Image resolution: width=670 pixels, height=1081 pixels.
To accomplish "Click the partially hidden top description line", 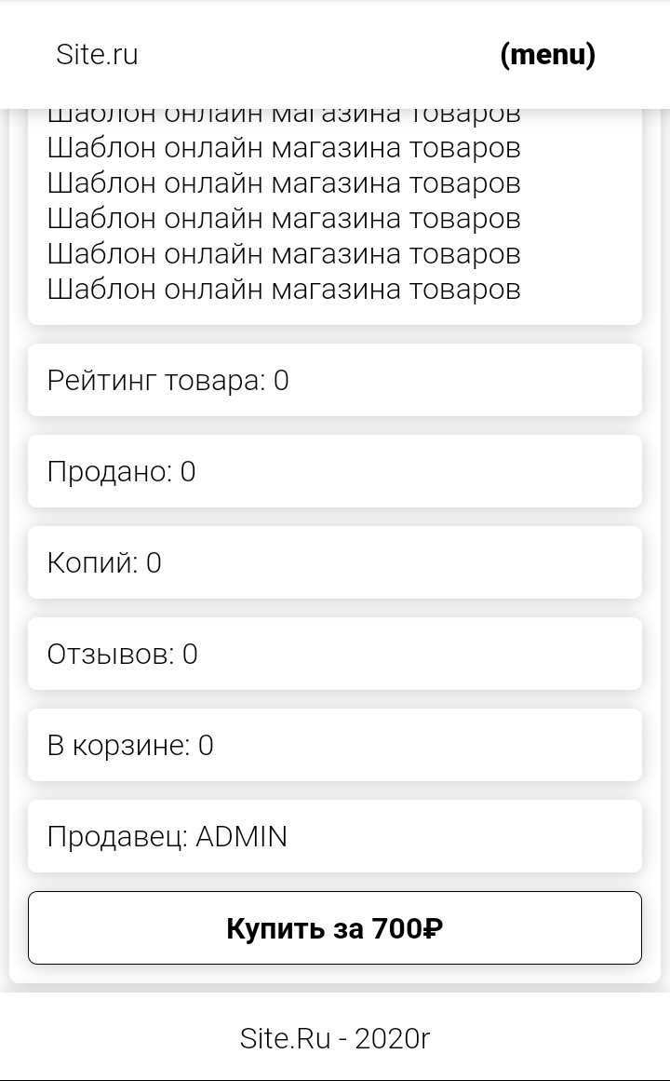I will coord(283,115).
